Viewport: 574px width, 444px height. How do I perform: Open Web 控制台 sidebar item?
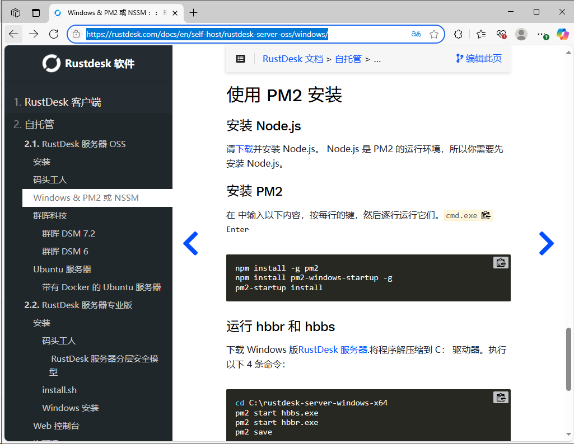click(56, 426)
